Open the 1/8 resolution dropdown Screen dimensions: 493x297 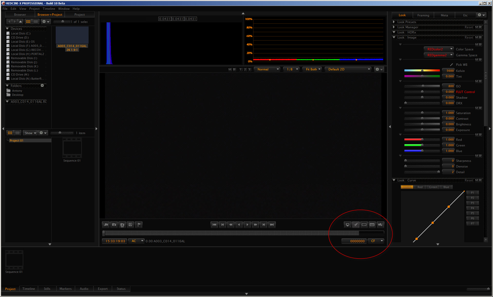[291, 69]
